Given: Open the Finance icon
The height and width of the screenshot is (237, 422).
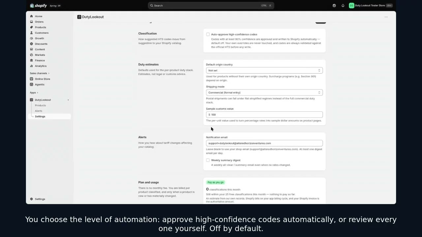Looking at the screenshot, I should point(32,60).
